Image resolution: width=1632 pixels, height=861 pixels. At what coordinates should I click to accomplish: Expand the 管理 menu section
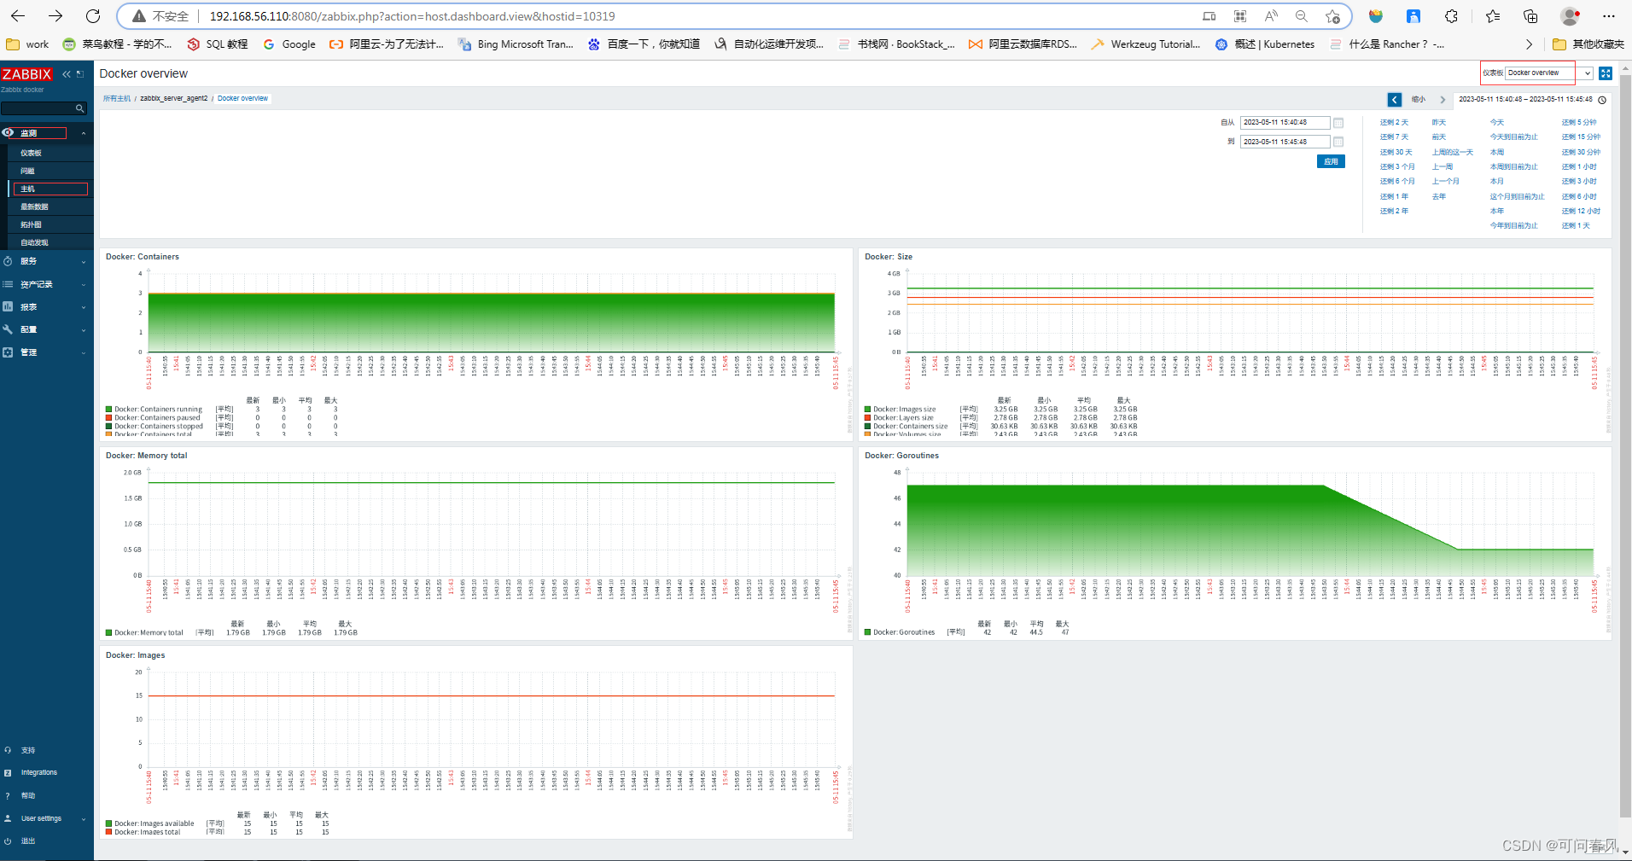(83, 352)
